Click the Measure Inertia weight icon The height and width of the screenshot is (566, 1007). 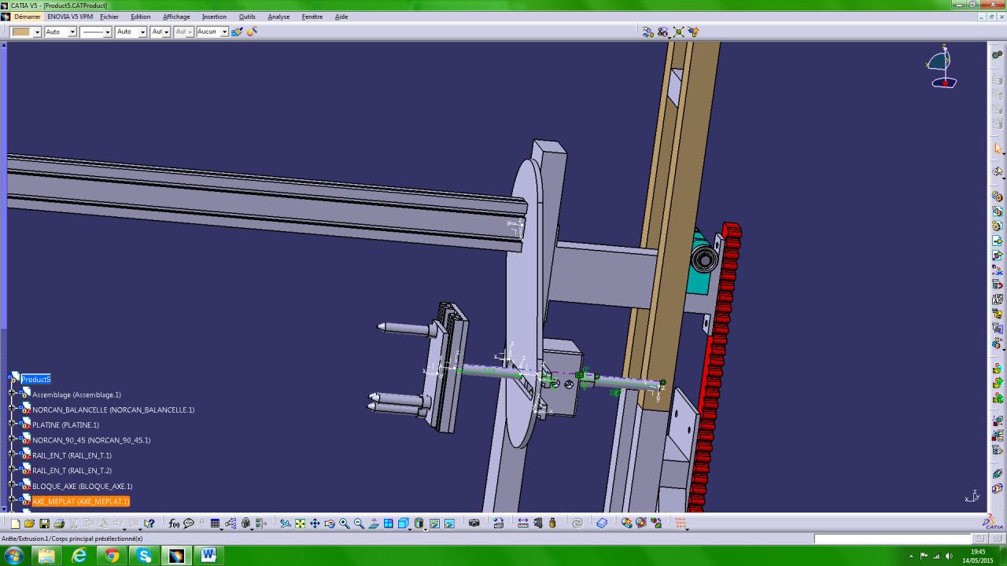pos(552,524)
